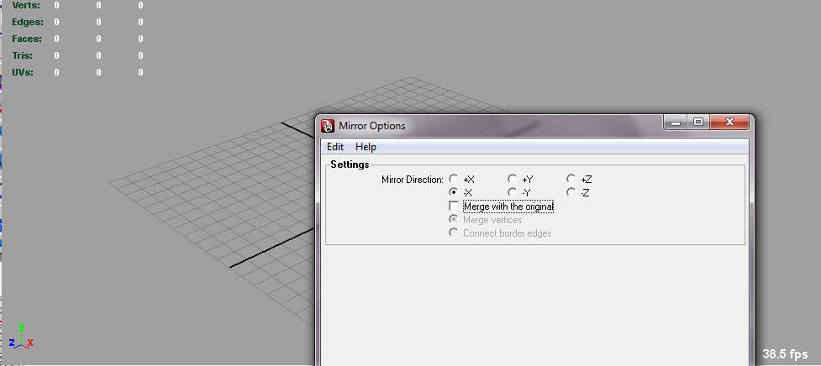This screenshot has height=366, width=821.
Task: Minimize the Mirror Options window
Action: tap(676, 123)
